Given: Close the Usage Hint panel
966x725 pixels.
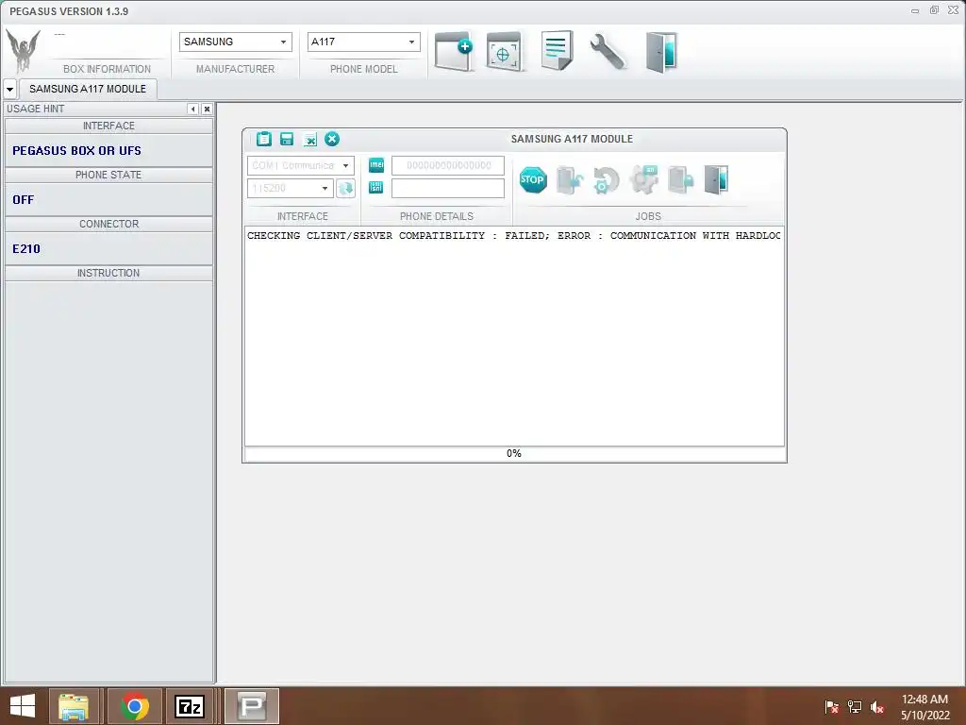Looking at the screenshot, I should coord(207,110).
